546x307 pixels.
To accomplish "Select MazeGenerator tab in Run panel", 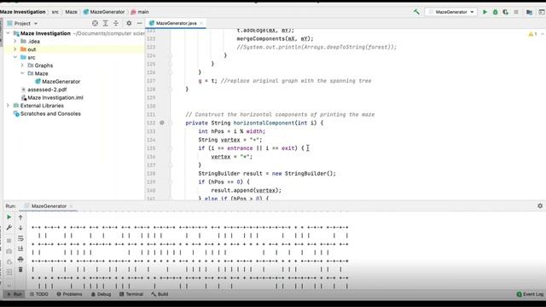I will click(49, 206).
